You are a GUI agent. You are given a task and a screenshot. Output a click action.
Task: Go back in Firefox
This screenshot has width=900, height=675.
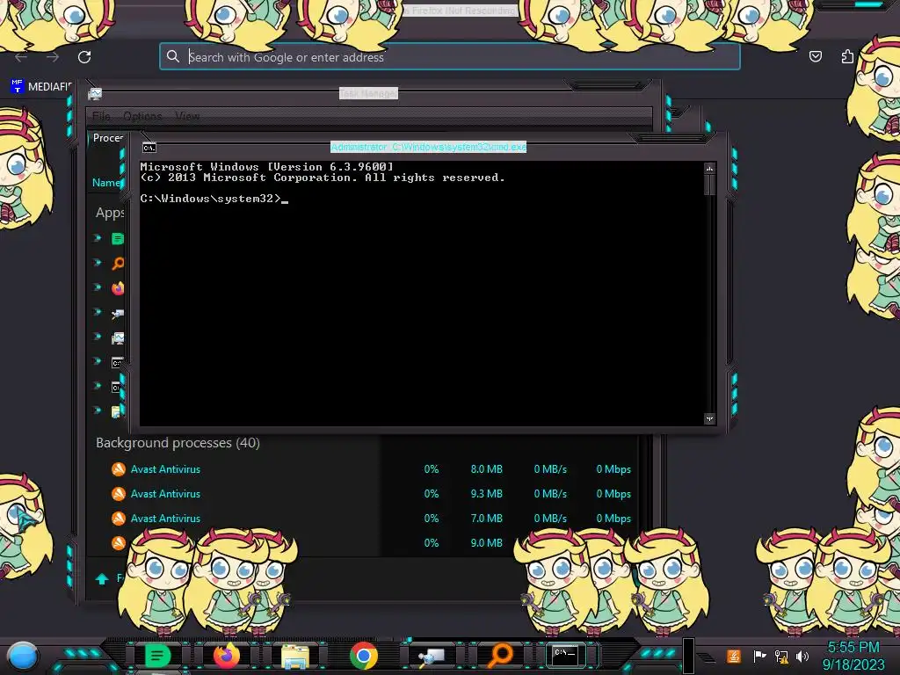pos(21,57)
